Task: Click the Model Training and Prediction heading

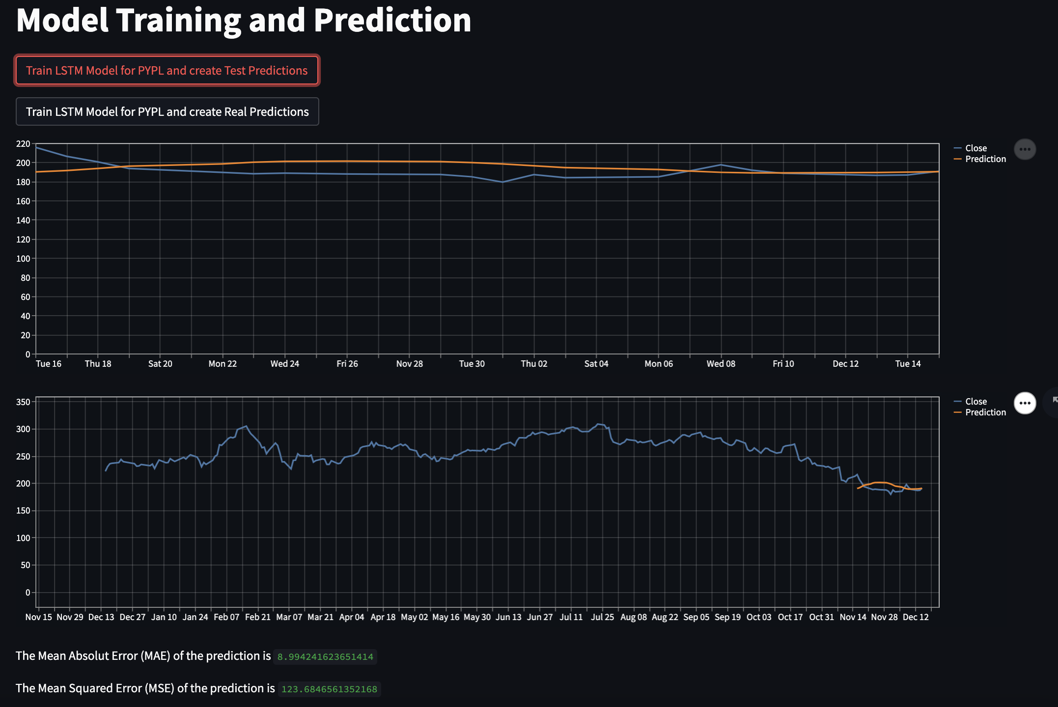Action: 244,21
